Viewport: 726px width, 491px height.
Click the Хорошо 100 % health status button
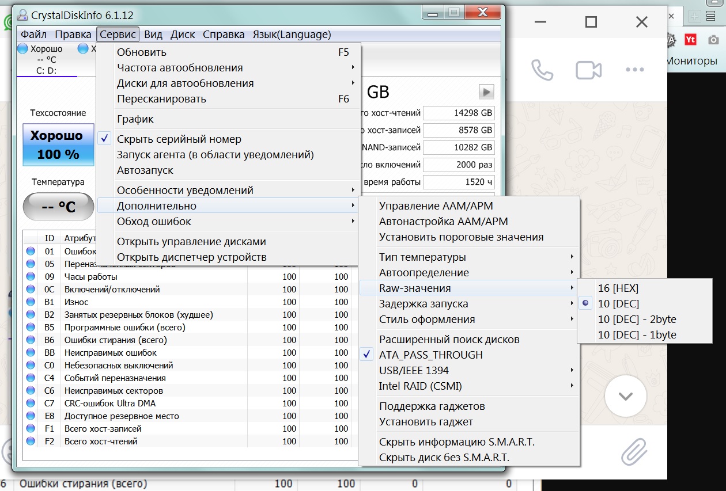pos(58,144)
